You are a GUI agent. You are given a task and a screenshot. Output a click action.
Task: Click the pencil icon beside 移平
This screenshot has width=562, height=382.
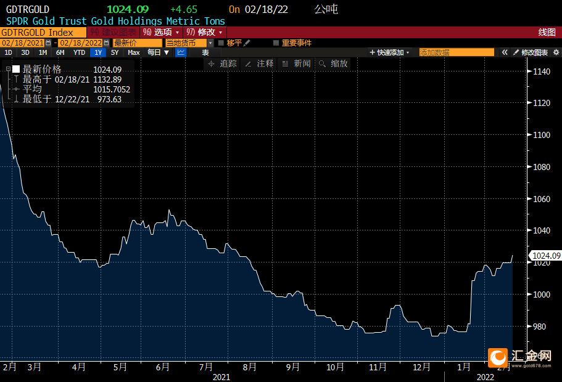pos(247,43)
